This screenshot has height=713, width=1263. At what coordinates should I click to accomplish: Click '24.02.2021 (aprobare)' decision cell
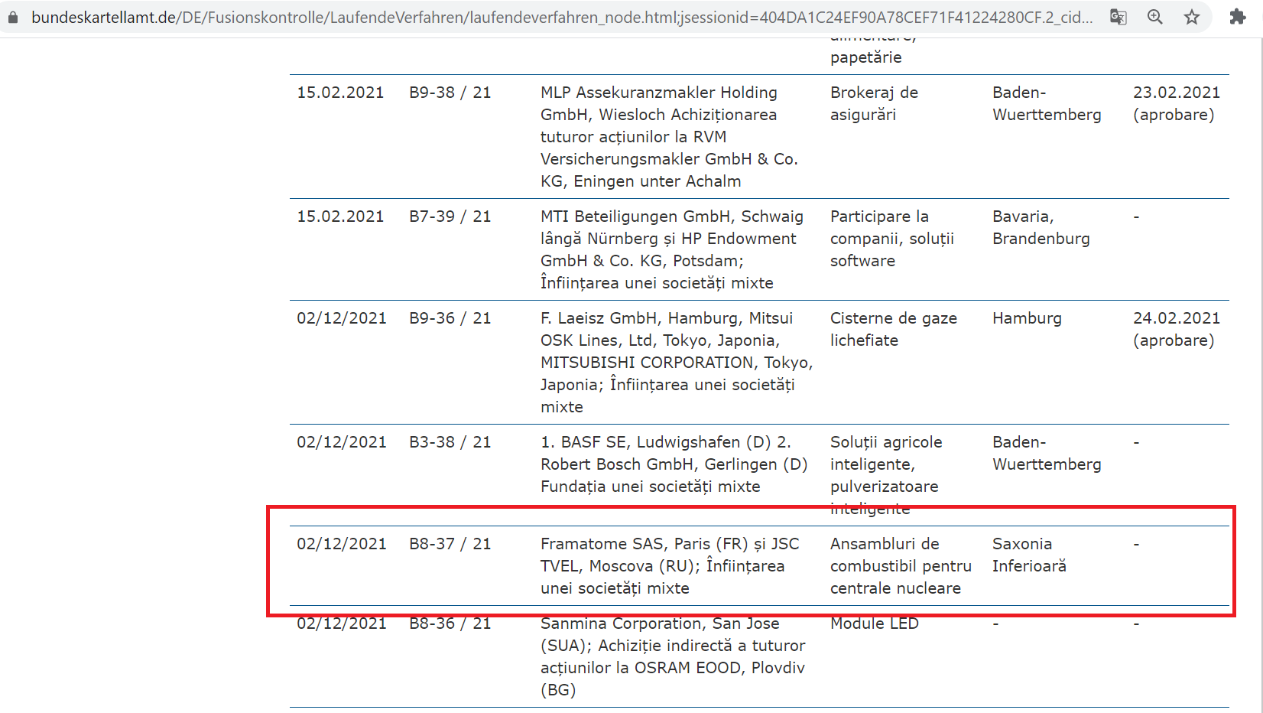(1177, 329)
